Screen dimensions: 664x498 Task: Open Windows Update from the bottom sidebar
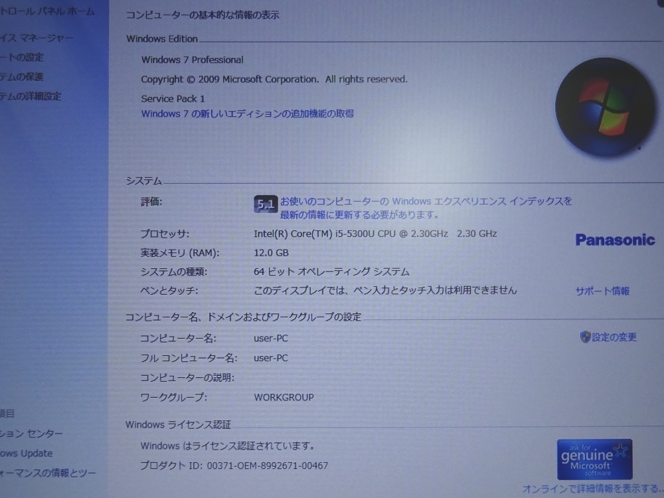(27, 453)
